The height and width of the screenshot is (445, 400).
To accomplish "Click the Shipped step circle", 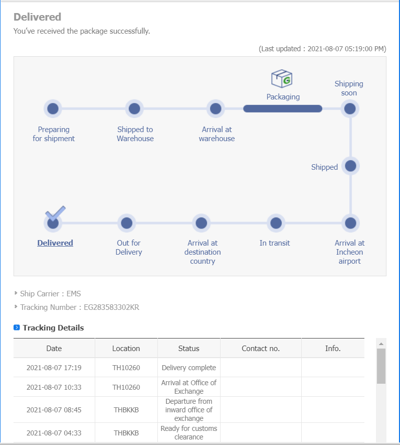I will click(x=350, y=166).
